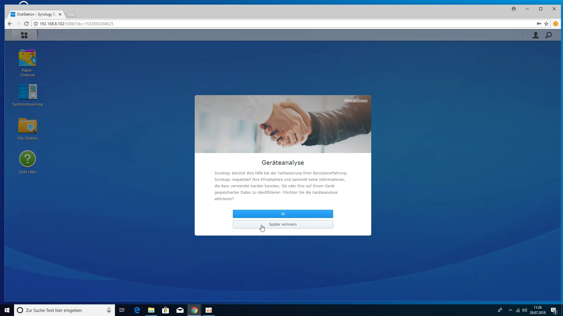Open the Chrome profile icon
Image resolution: width=563 pixels, height=316 pixels.
pos(514,9)
